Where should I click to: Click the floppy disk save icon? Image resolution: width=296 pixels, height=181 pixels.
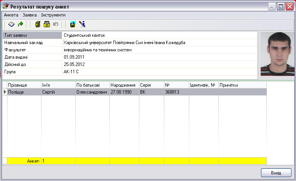[73, 24]
